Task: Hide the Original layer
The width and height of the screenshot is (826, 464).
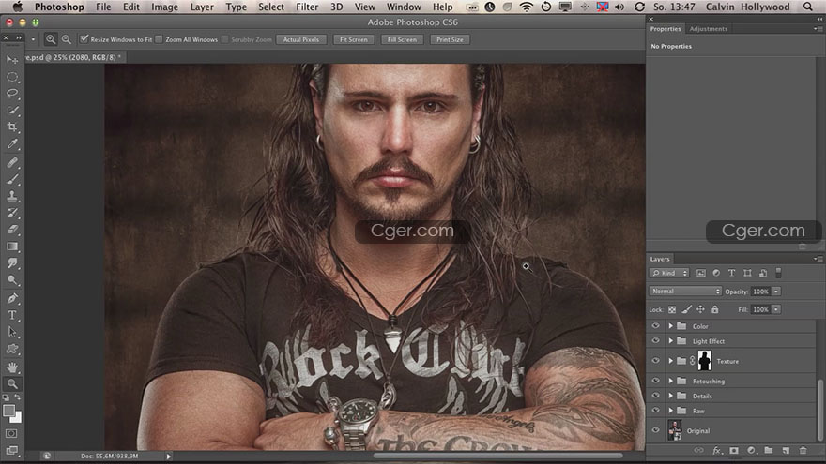Action: [x=655, y=430]
